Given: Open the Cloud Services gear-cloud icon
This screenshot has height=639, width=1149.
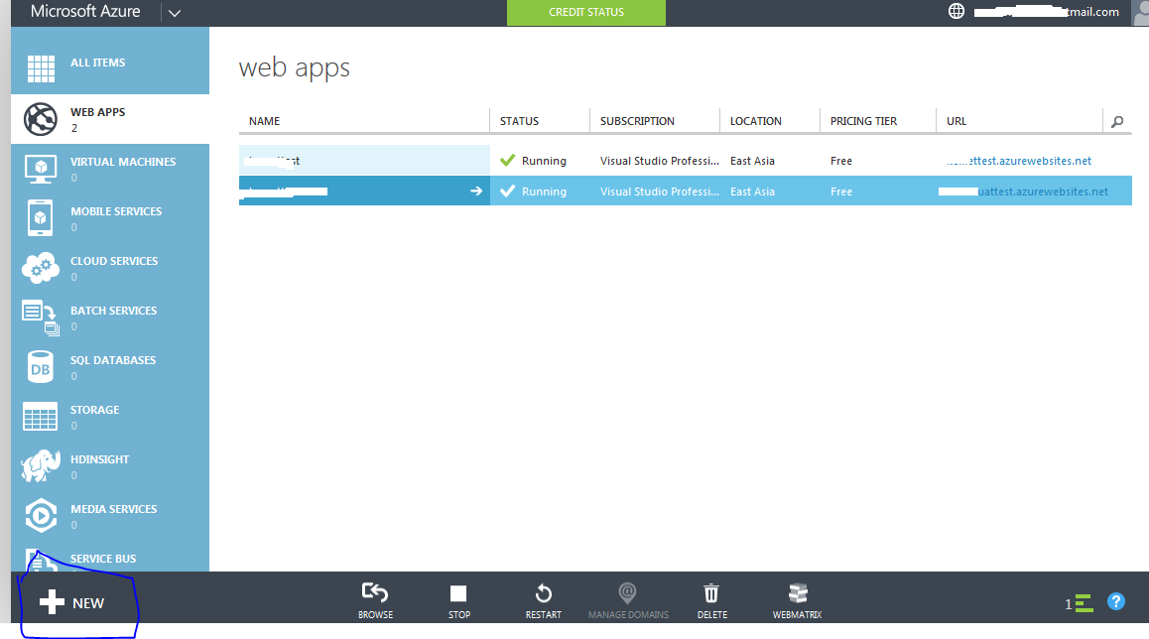Looking at the screenshot, I should coord(41,268).
